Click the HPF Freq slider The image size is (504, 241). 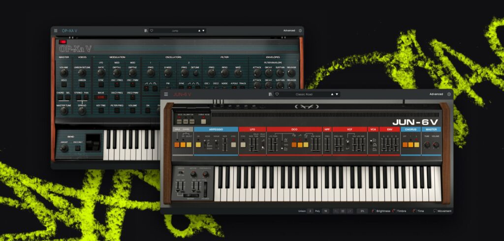327,144
